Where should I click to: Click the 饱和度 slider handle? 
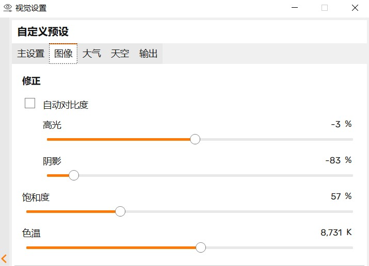pyautogui.click(x=120, y=211)
